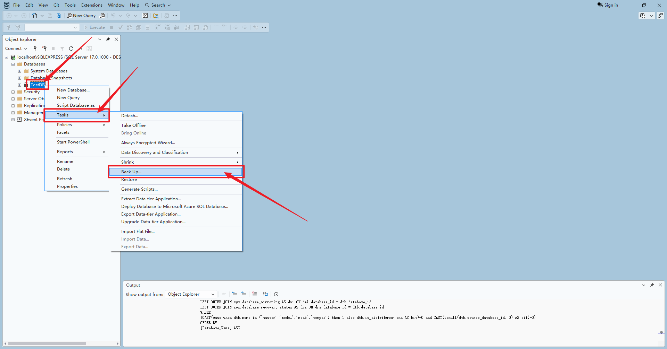
Task: Open the File menu
Action: pyautogui.click(x=16, y=5)
